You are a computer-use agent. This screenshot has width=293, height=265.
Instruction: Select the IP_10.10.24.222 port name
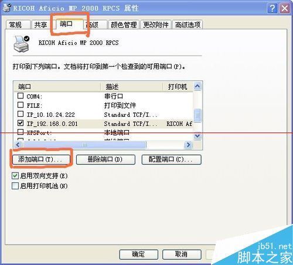pyautogui.click(x=50, y=114)
